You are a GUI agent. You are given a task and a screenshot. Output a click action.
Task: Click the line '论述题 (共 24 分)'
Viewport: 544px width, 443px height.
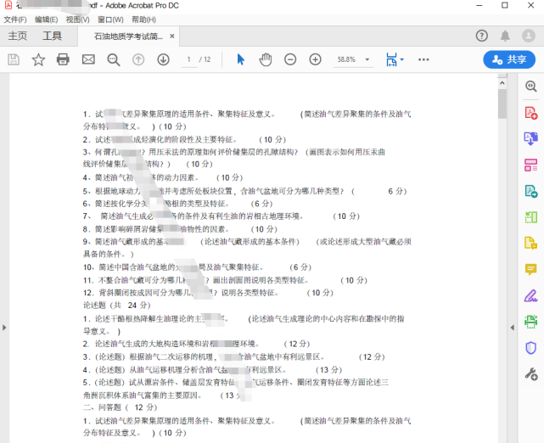pos(117,306)
